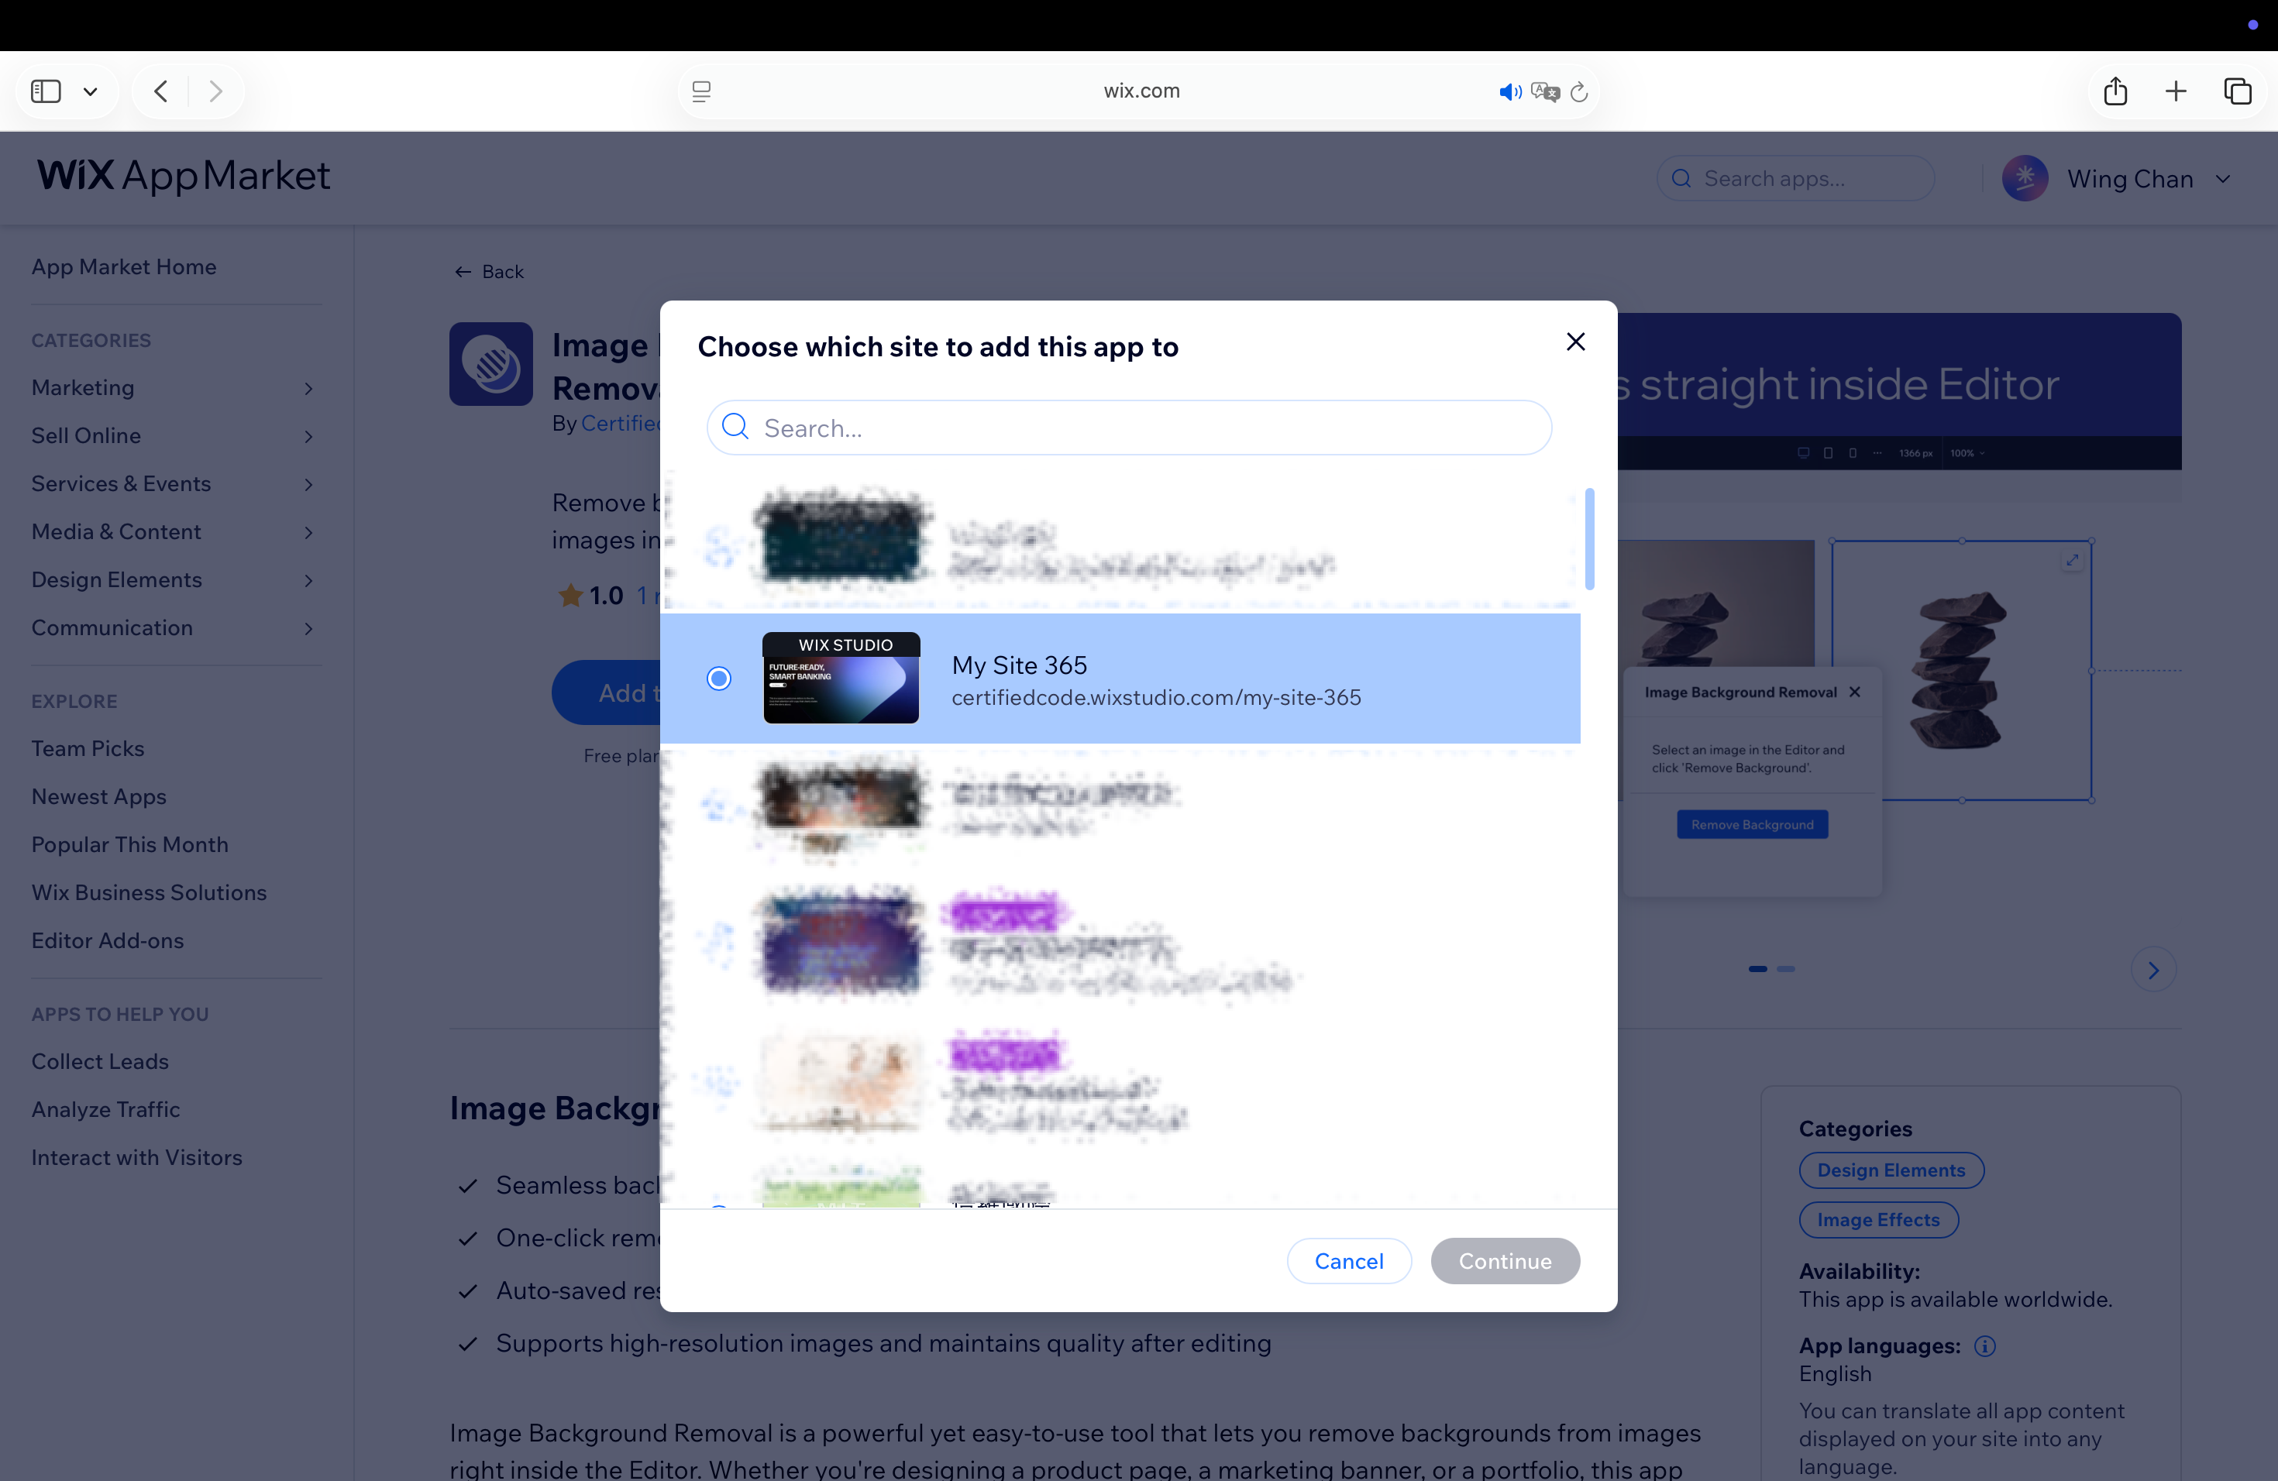Click magnifier icon in dialog search
Screen dimensions: 2278x1481
pyautogui.click(x=735, y=427)
